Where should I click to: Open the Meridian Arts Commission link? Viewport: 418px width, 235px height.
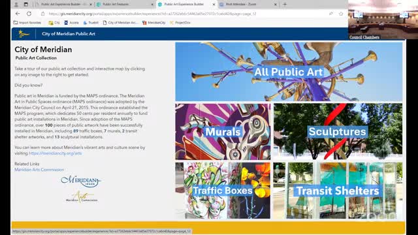coord(39,170)
